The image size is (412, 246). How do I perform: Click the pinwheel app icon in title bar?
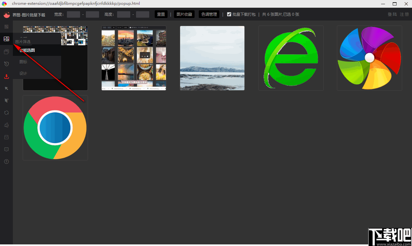tap(4, 4)
